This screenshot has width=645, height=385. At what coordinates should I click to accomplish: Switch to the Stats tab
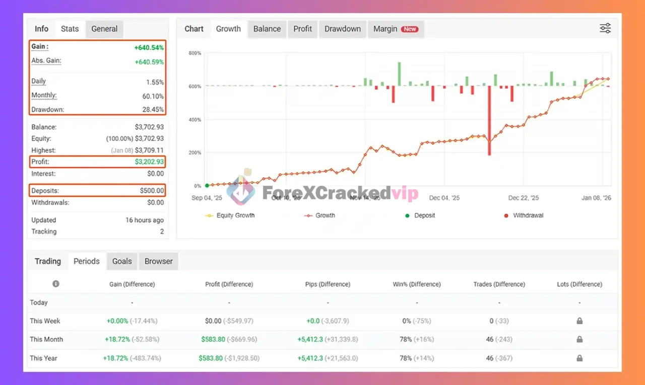pos(70,29)
